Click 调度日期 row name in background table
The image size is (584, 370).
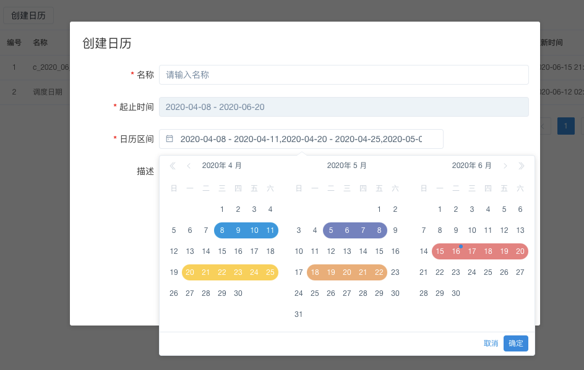pyautogui.click(x=48, y=92)
